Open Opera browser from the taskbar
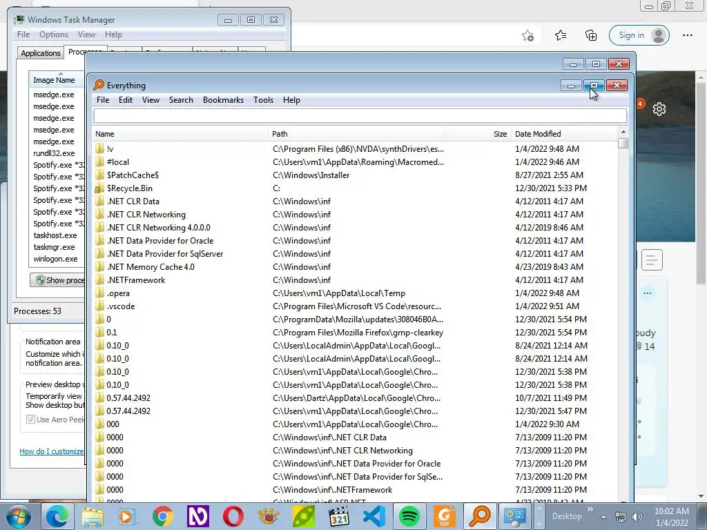This screenshot has width=707, height=530. coord(233,516)
